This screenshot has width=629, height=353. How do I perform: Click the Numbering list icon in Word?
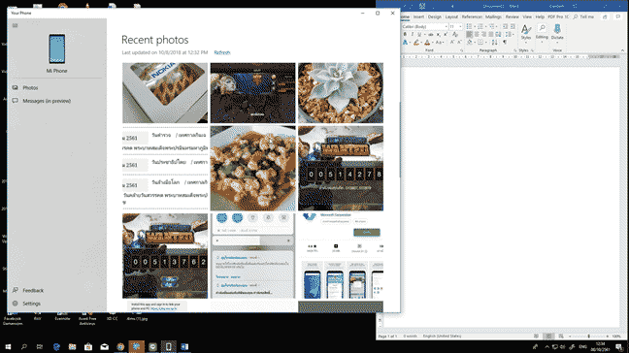(x=480, y=26)
